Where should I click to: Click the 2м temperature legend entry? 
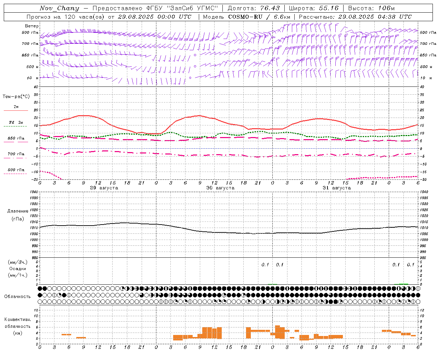[x=16, y=107]
